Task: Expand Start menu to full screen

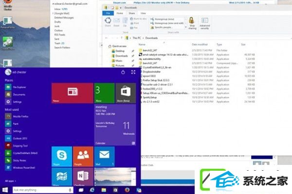Action: 133,72
